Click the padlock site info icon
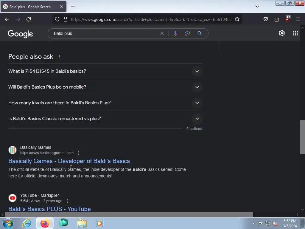Viewport: 305px width, 229px height. click(66, 19)
